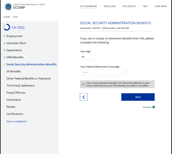Click the green Autosaved checkmark icon
172x154 pixels.
[x=154, y=107]
